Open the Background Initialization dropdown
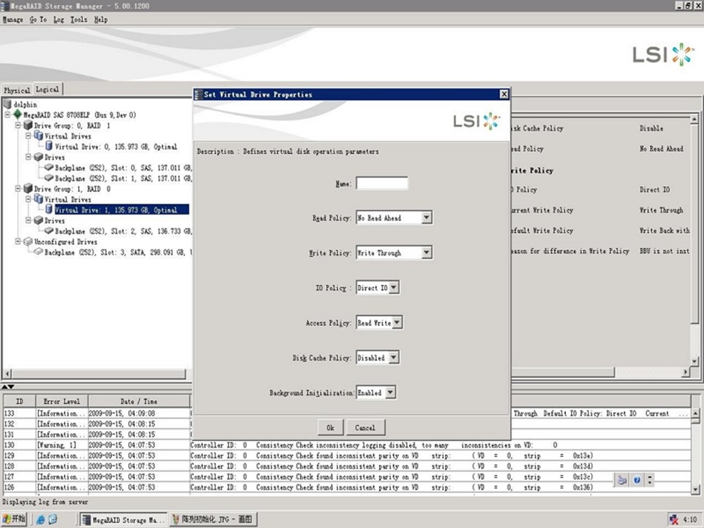 [x=390, y=393]
